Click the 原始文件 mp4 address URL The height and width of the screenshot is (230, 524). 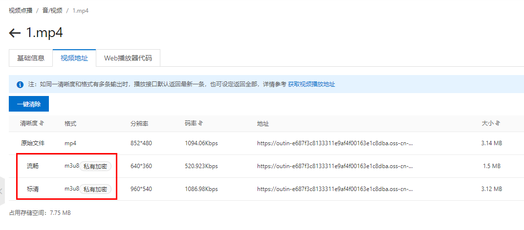(335, 143)
